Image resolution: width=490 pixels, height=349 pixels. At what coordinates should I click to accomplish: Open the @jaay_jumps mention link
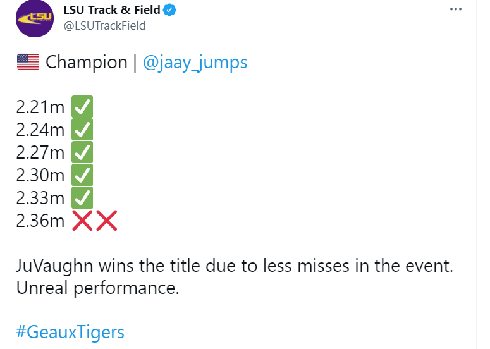[195, 63]
